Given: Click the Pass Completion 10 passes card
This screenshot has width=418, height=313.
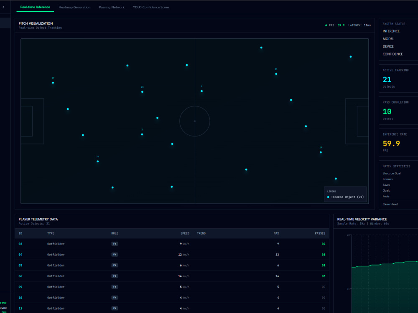Looking at the screenshot, I should tap(398, 111).
